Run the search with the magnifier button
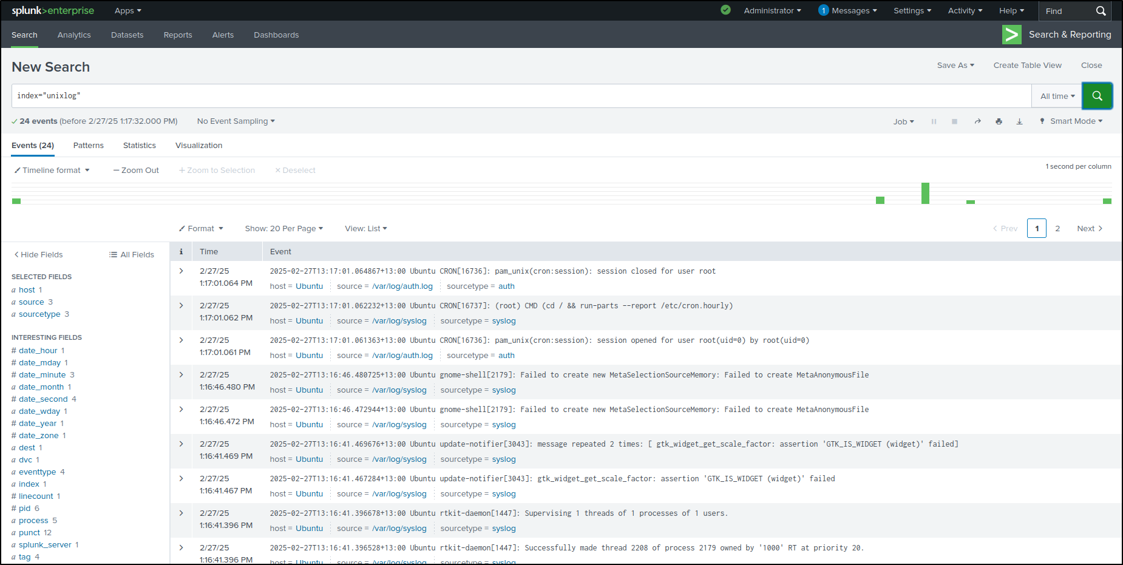Image resolution: width=1123 pixels, height=565 pixels. pyautogui.click(x=1097, y=95)
